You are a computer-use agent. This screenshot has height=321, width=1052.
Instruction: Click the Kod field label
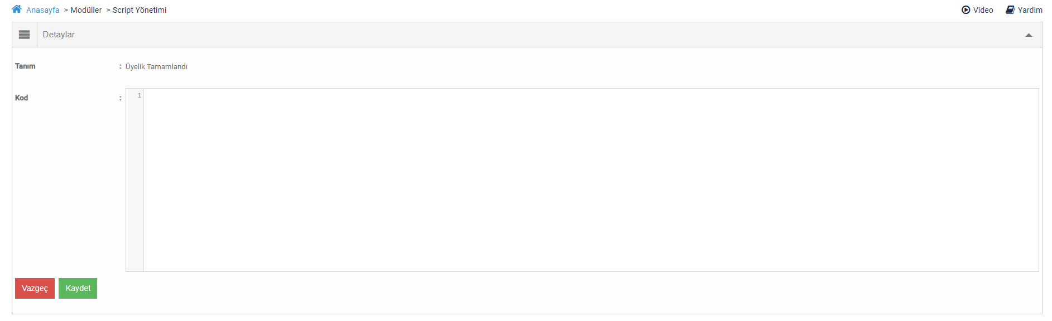tap(21, 98)
